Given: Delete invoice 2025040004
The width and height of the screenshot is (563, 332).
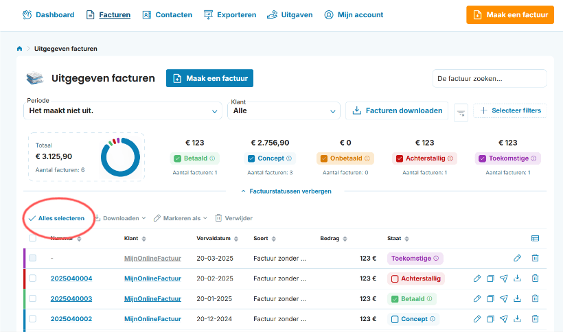Looking at the screenshot, I should pyautogui.click(x=535, y=278).
